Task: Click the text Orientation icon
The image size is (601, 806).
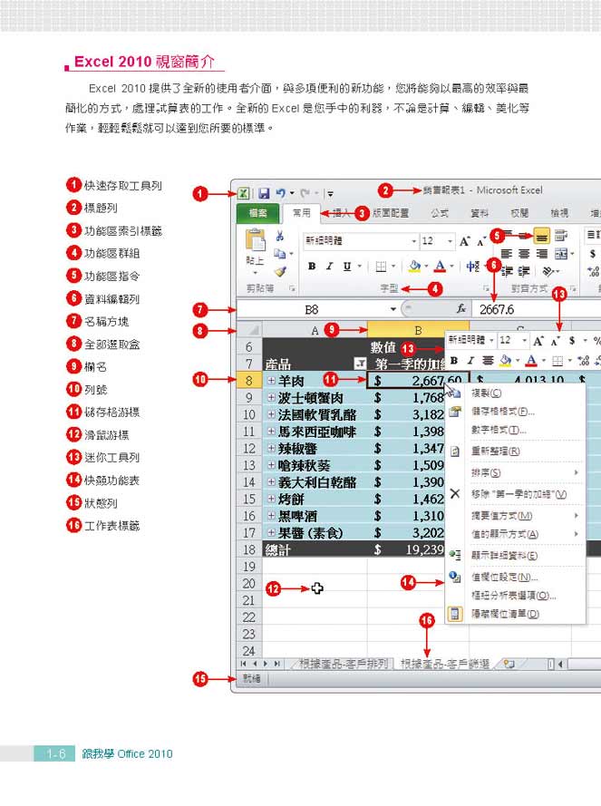Action: click(x=548, y=271)
